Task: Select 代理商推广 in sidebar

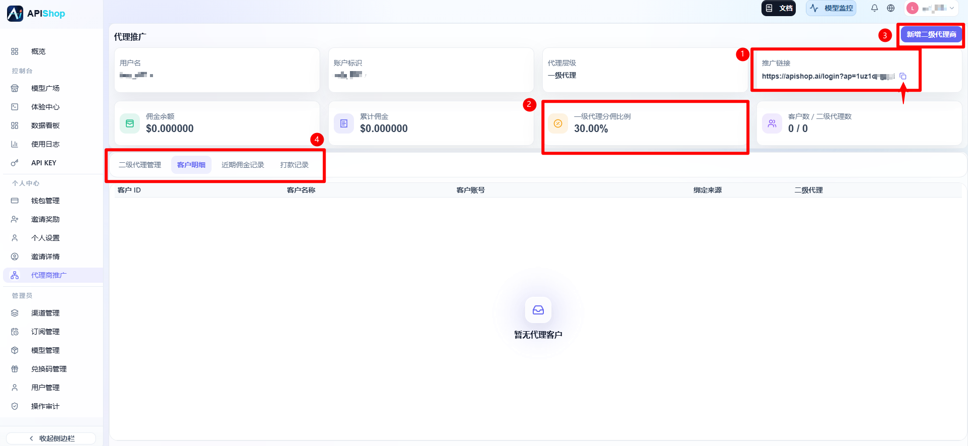Action: coord(53,275)
